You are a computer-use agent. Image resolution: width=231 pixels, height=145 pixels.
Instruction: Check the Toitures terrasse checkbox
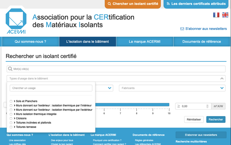tap(11, 127)
